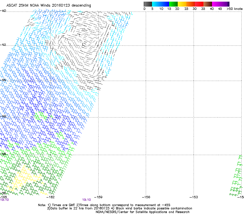Click the latitude label '-48'

pyautogui.click(x=3, y=154)
